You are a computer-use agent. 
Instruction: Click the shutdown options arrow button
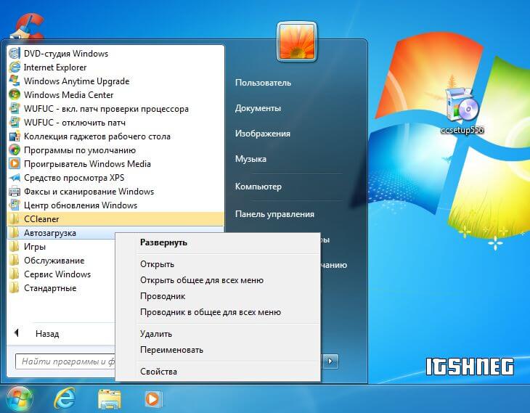330,361
